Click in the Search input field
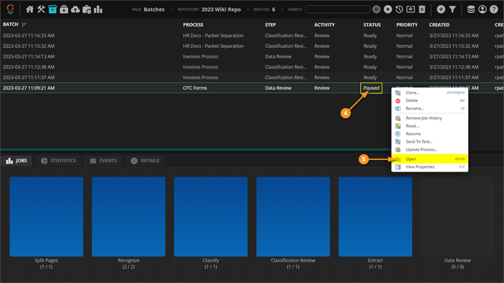 (x=338, y=9)
